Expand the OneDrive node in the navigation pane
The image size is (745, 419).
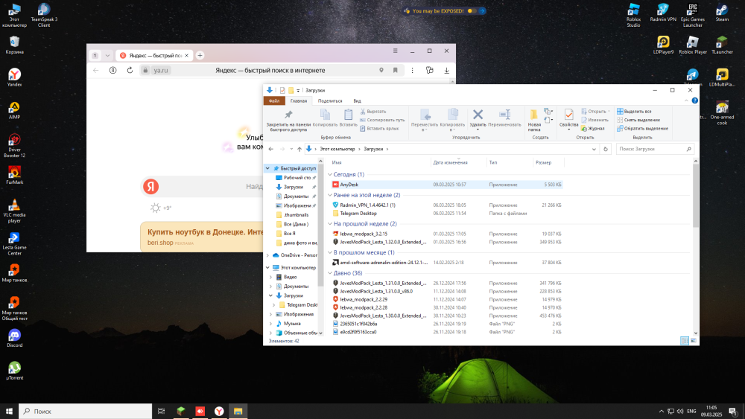click(x=267, y=255)
